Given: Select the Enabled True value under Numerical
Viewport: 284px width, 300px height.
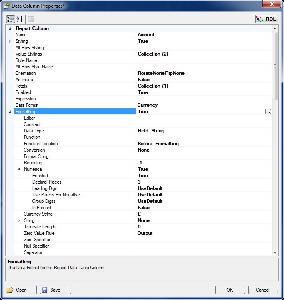Looking at the screenshot, I should [x=143, y=176].
